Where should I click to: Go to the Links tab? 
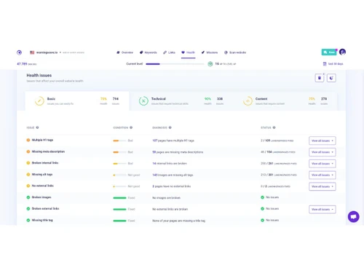169,52
